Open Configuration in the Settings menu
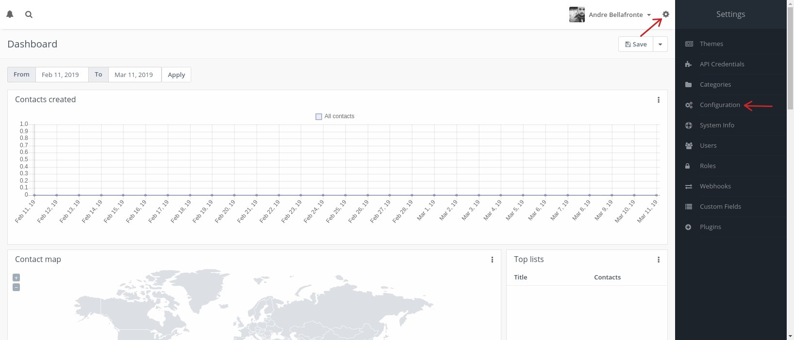Viewport: 794px width, 340px height. click(x=719, y=105)
